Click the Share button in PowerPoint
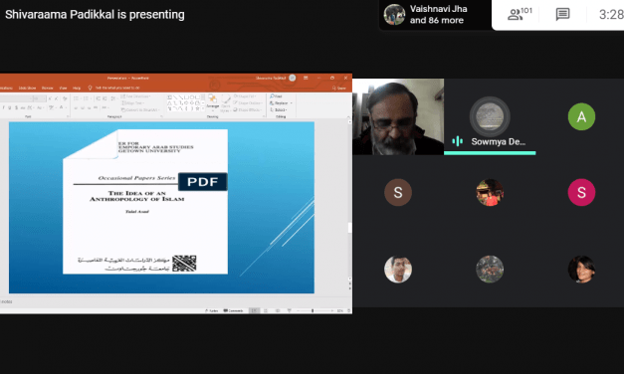The height and width of the screenshot is (374, 624). 339,88
